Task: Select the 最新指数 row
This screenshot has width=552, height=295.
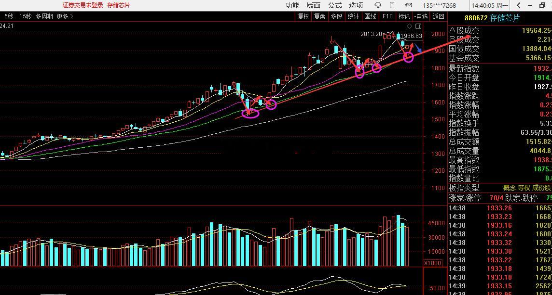Action: pos(500,68)
